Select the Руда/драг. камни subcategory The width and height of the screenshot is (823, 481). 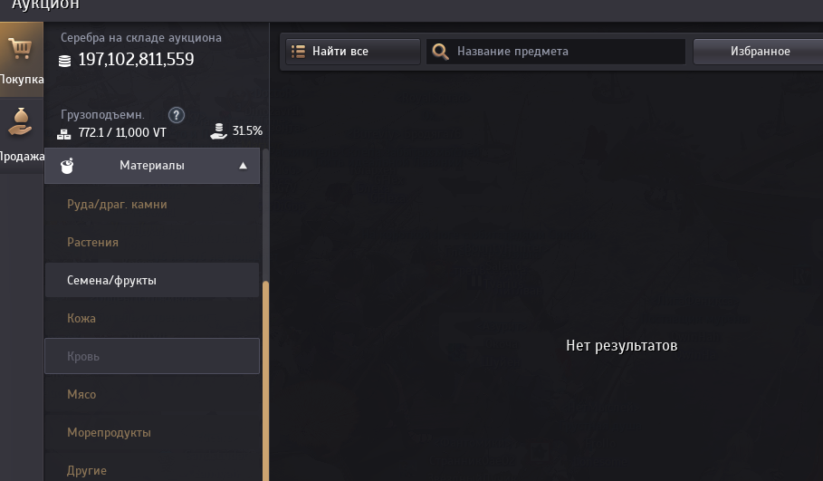point(117,205)
